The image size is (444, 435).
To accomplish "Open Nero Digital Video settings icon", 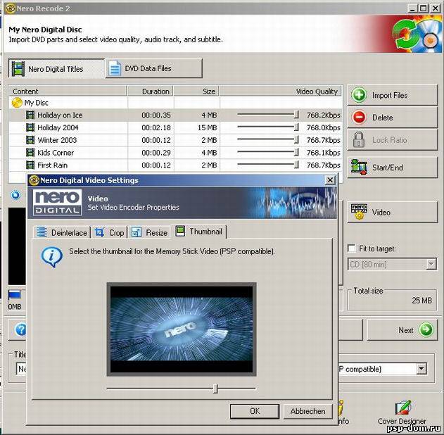I will (359, 211).
